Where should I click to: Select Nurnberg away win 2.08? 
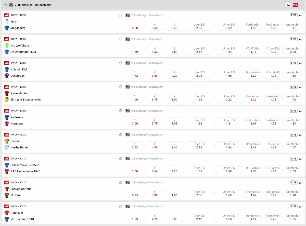[174, 122]
